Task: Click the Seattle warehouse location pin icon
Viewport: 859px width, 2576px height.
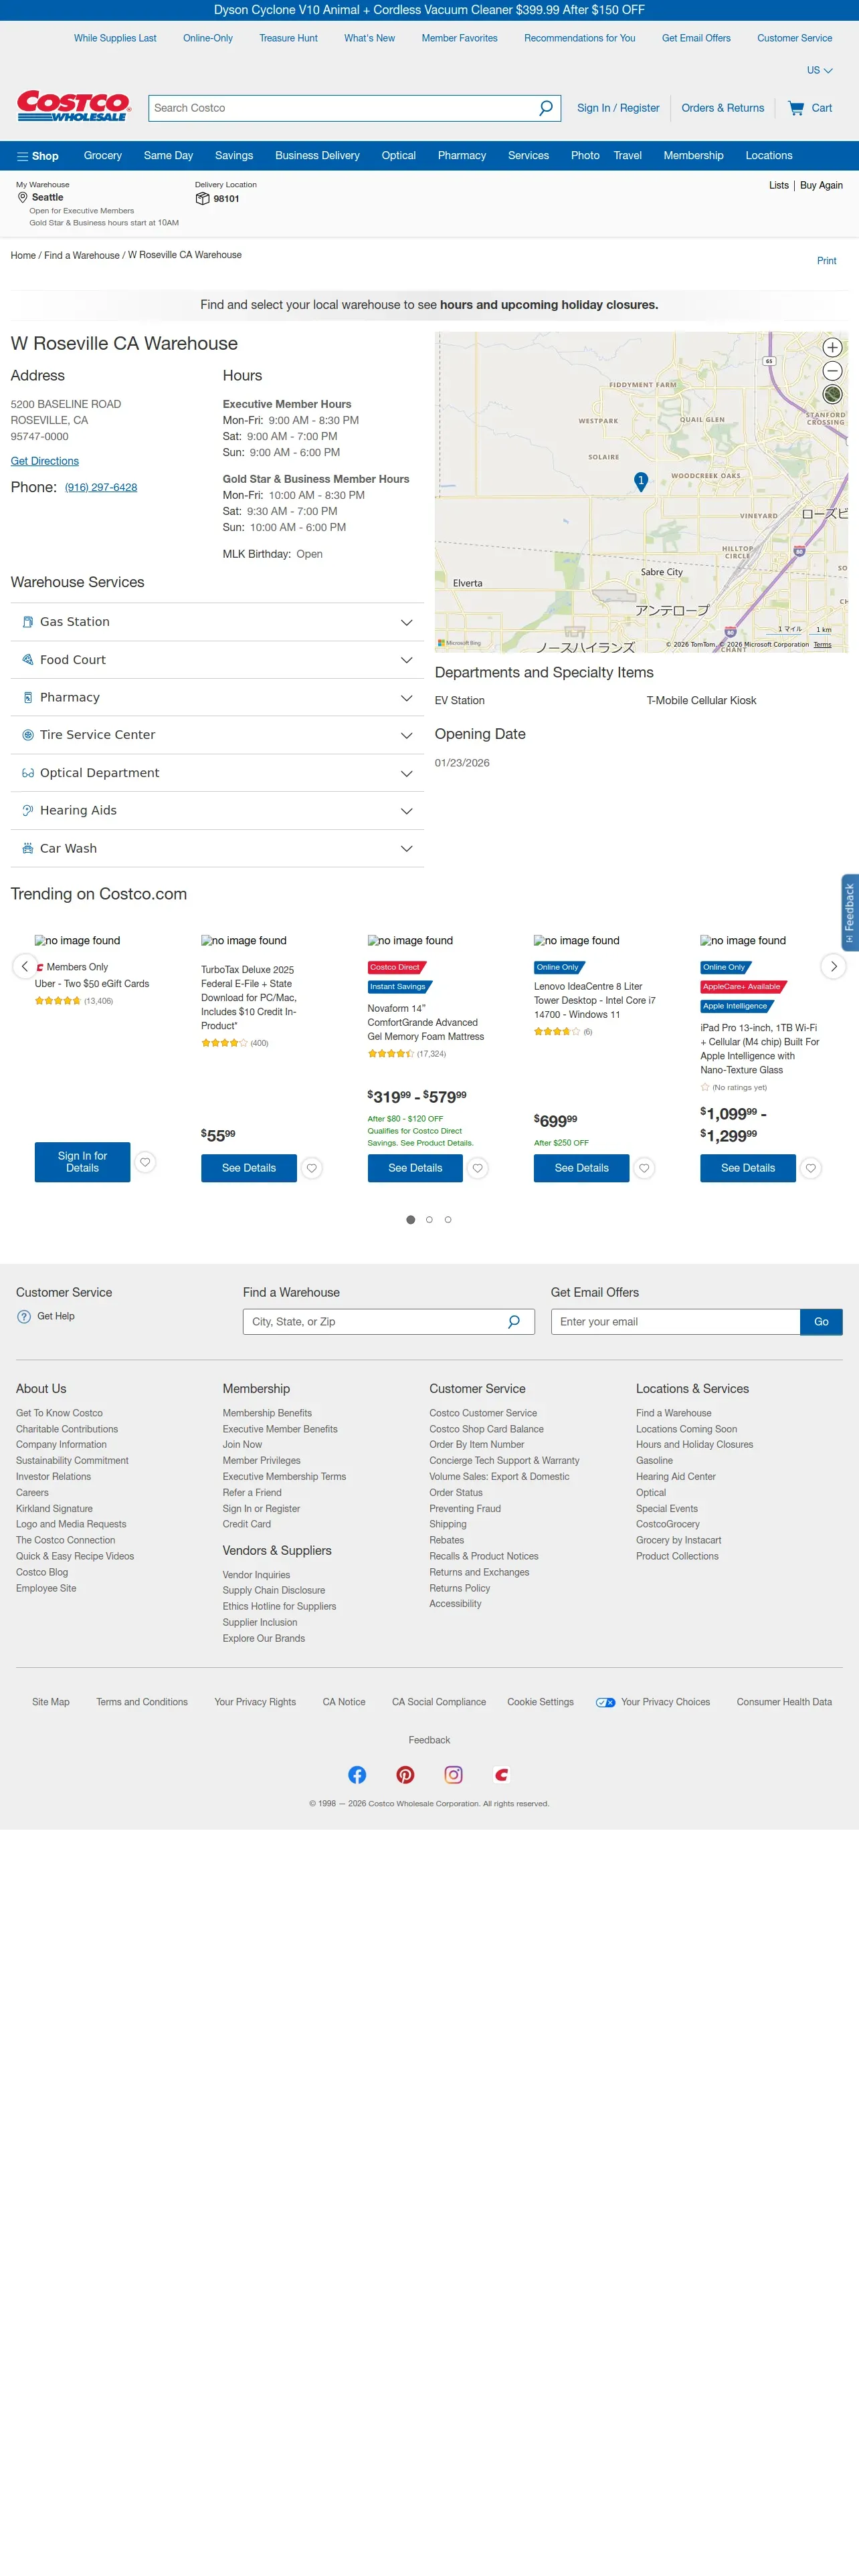Action: click(22, 198)
